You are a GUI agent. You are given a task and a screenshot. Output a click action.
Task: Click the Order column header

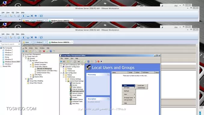point(131,72)
